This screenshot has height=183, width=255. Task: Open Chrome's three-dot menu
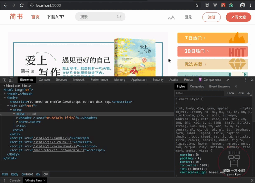tap(250, 5)
